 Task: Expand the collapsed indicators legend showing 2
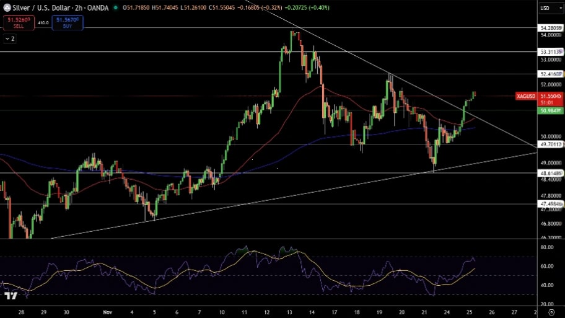click(x=10, y=38)
